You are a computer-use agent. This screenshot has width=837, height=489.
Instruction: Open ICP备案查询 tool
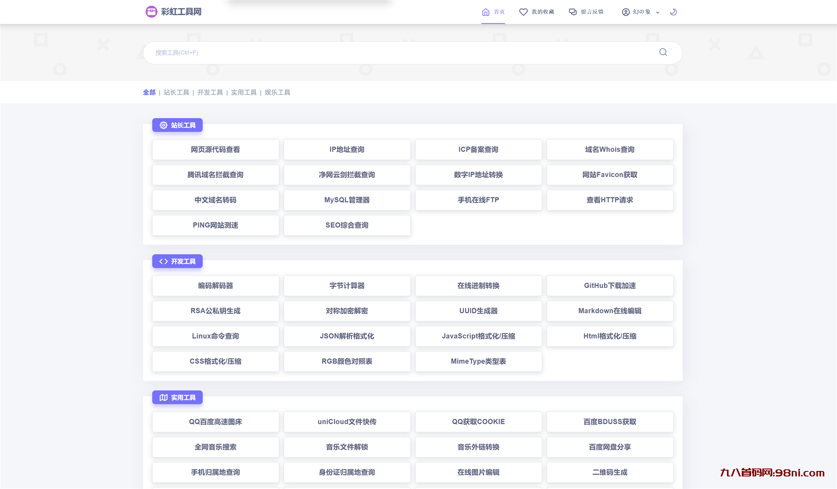point(478,149)
